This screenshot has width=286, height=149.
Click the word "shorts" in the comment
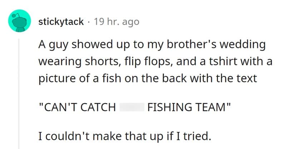pyautogui.click(x=97, y=62)
